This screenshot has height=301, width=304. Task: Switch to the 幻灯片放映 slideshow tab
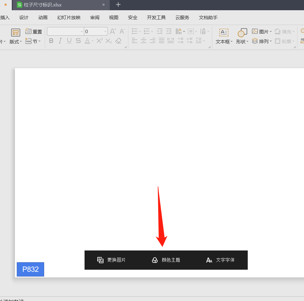click(x=69, y=18)
